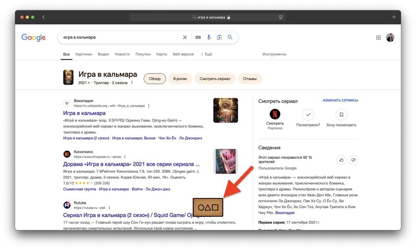Open the on-screen keyboard icon
The height and width of the screenshot is (250, 416).
pos(198,38)
